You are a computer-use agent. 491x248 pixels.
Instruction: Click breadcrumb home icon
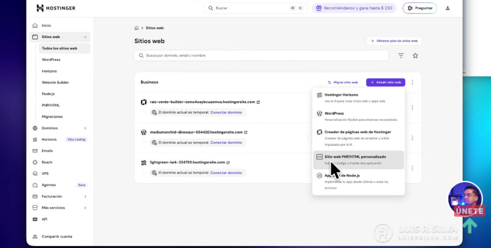pyautogui.click(x=137, y=28)
